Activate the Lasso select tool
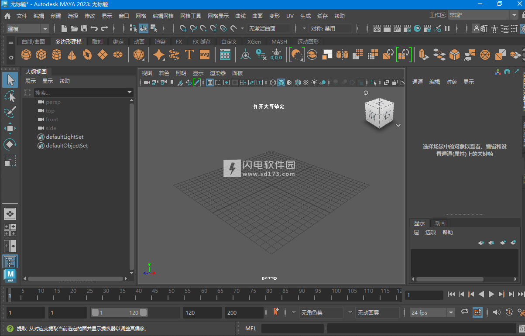 pos(10,96)
